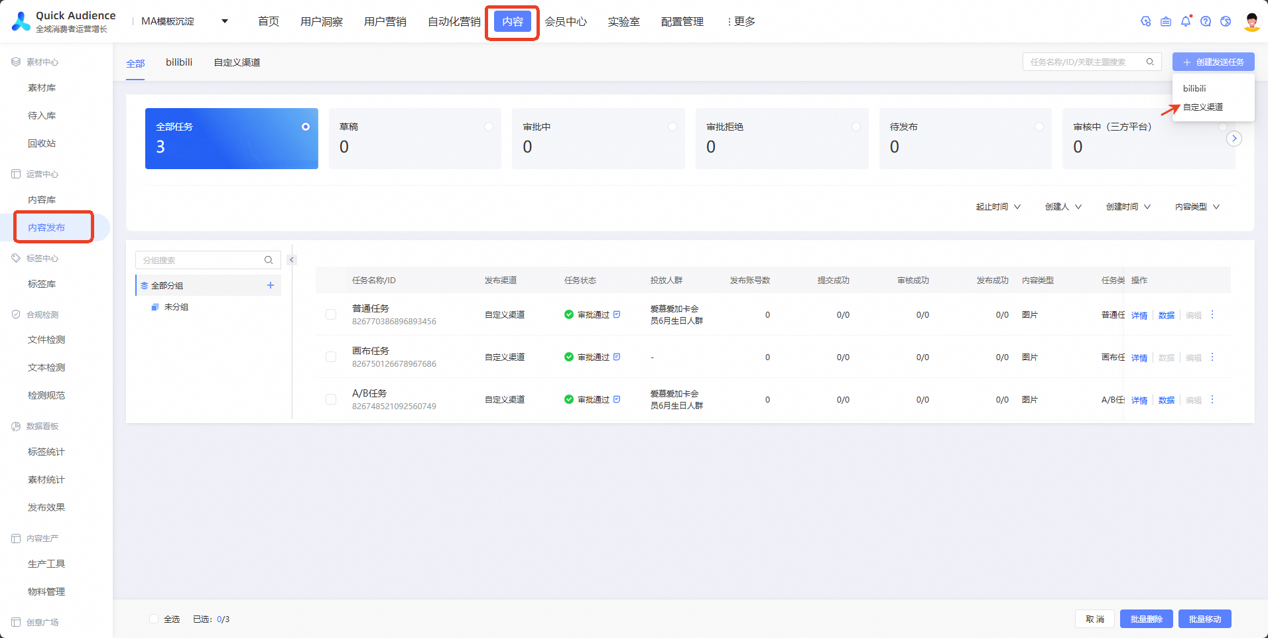
Task: Open the 创建人 filter dropdown
Action: pyautogui.click(x=1063, y=207)
